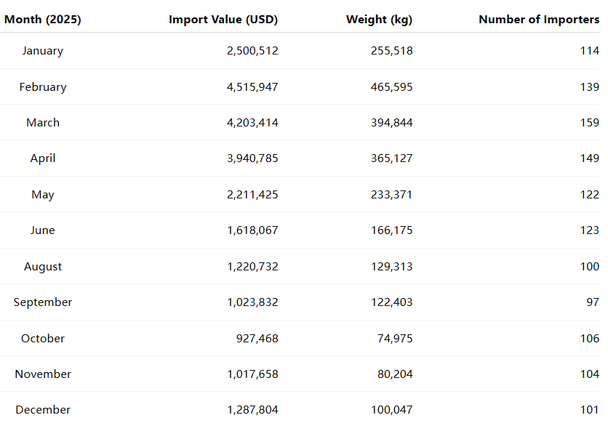The height and width of the screenshot is (423, 608).
Task: Click the Month (2025) column header
Action: pos(43,20)
